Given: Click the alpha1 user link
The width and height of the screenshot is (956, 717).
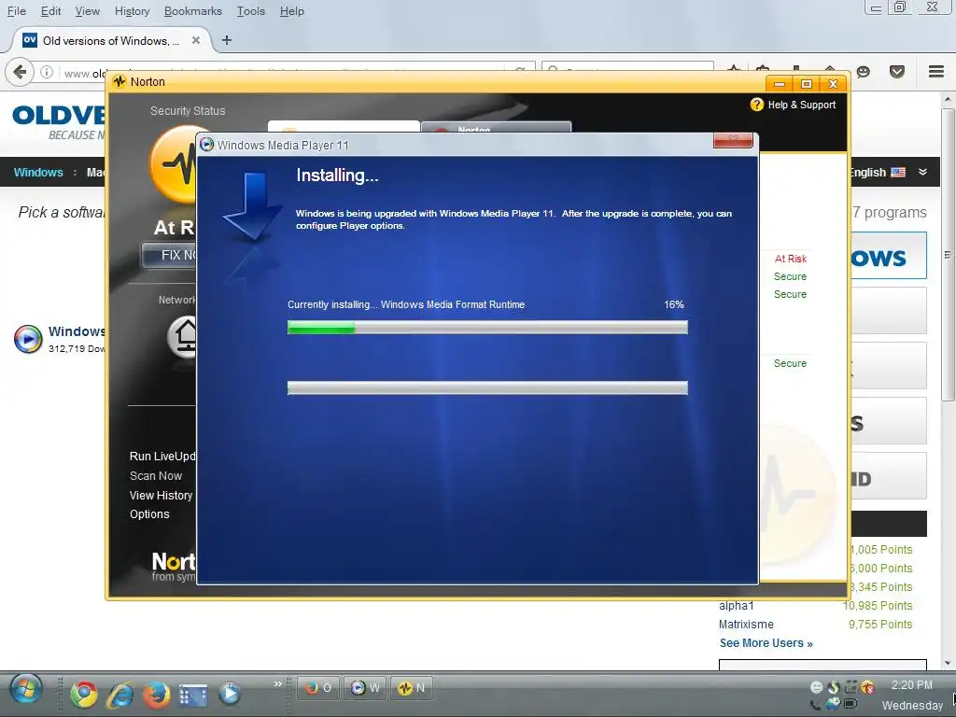Looking at the screenshot, I should tap(737, 605).
